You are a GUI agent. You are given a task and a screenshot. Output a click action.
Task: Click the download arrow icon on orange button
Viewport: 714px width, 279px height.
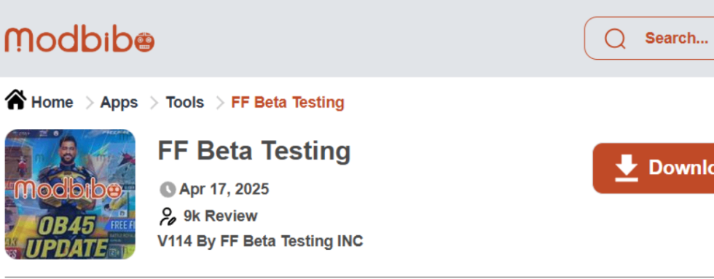(x=626, y=168)
